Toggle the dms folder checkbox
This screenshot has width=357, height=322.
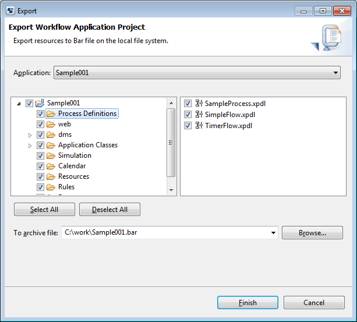coord(40,135)
